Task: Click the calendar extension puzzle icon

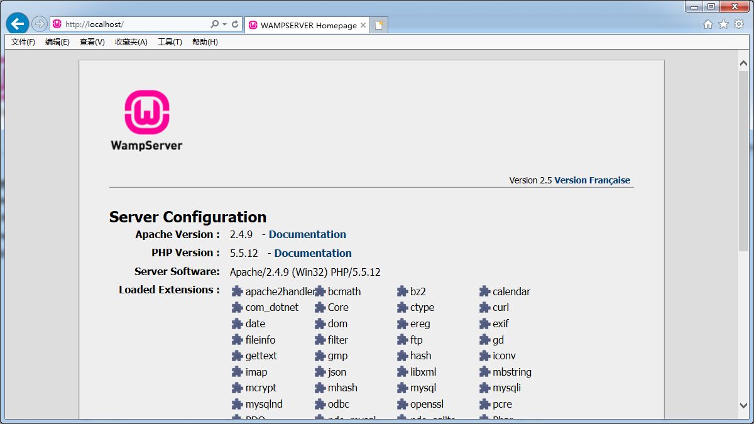Action: pos(484,291)
